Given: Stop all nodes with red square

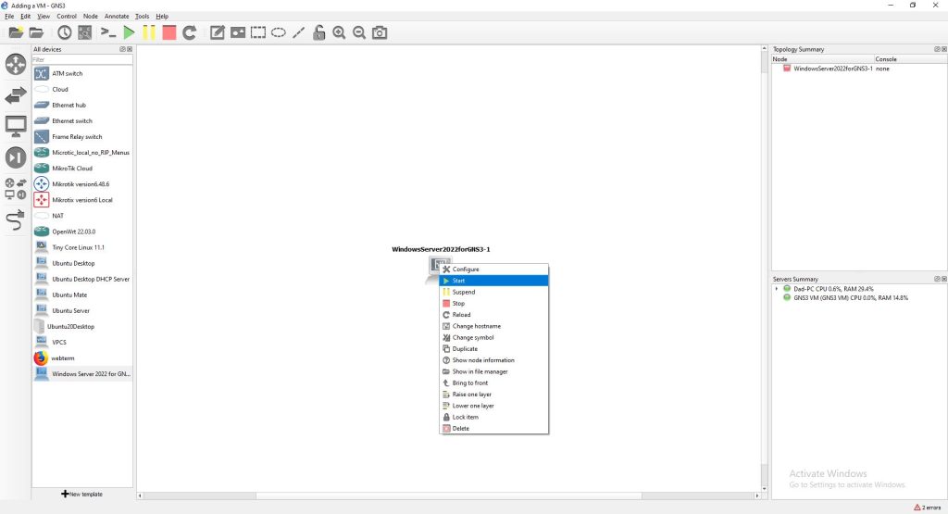Looking at the screenshot, I should click(169, 32).
